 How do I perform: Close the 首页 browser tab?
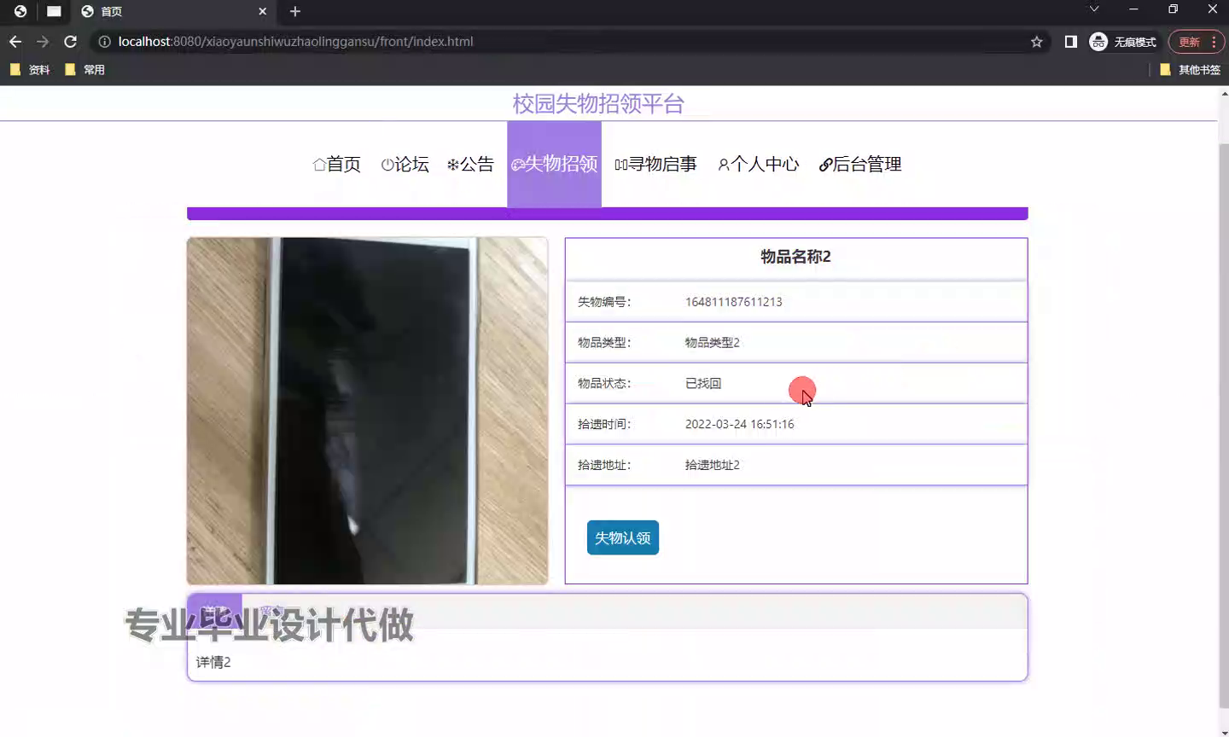click(x=262, y=11)
